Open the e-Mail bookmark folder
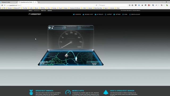Viewport: 170px width, 96px height. pos(83,8)
